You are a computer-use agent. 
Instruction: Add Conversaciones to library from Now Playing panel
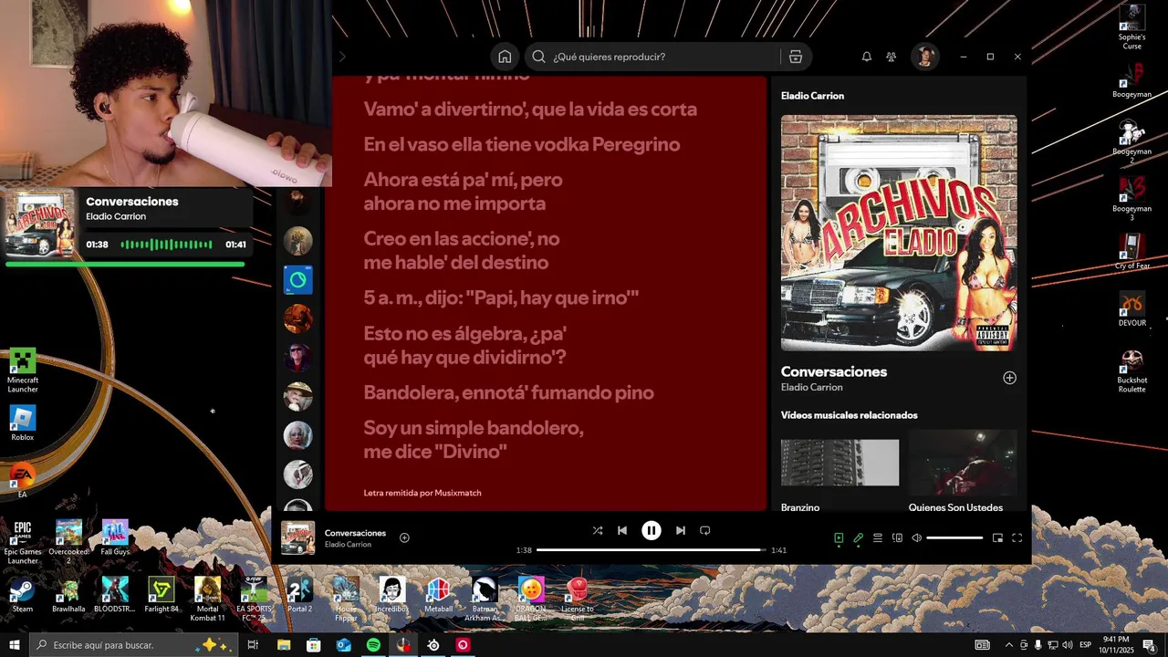tap(1009, 378)
